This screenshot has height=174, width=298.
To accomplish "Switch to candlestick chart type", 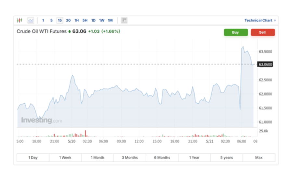I will (19, 20).
